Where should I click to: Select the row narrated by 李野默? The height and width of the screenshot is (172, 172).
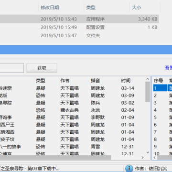[73, 118]
